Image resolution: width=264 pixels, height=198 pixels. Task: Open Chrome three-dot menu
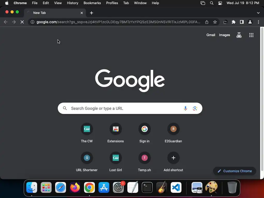tap(258, 22)
